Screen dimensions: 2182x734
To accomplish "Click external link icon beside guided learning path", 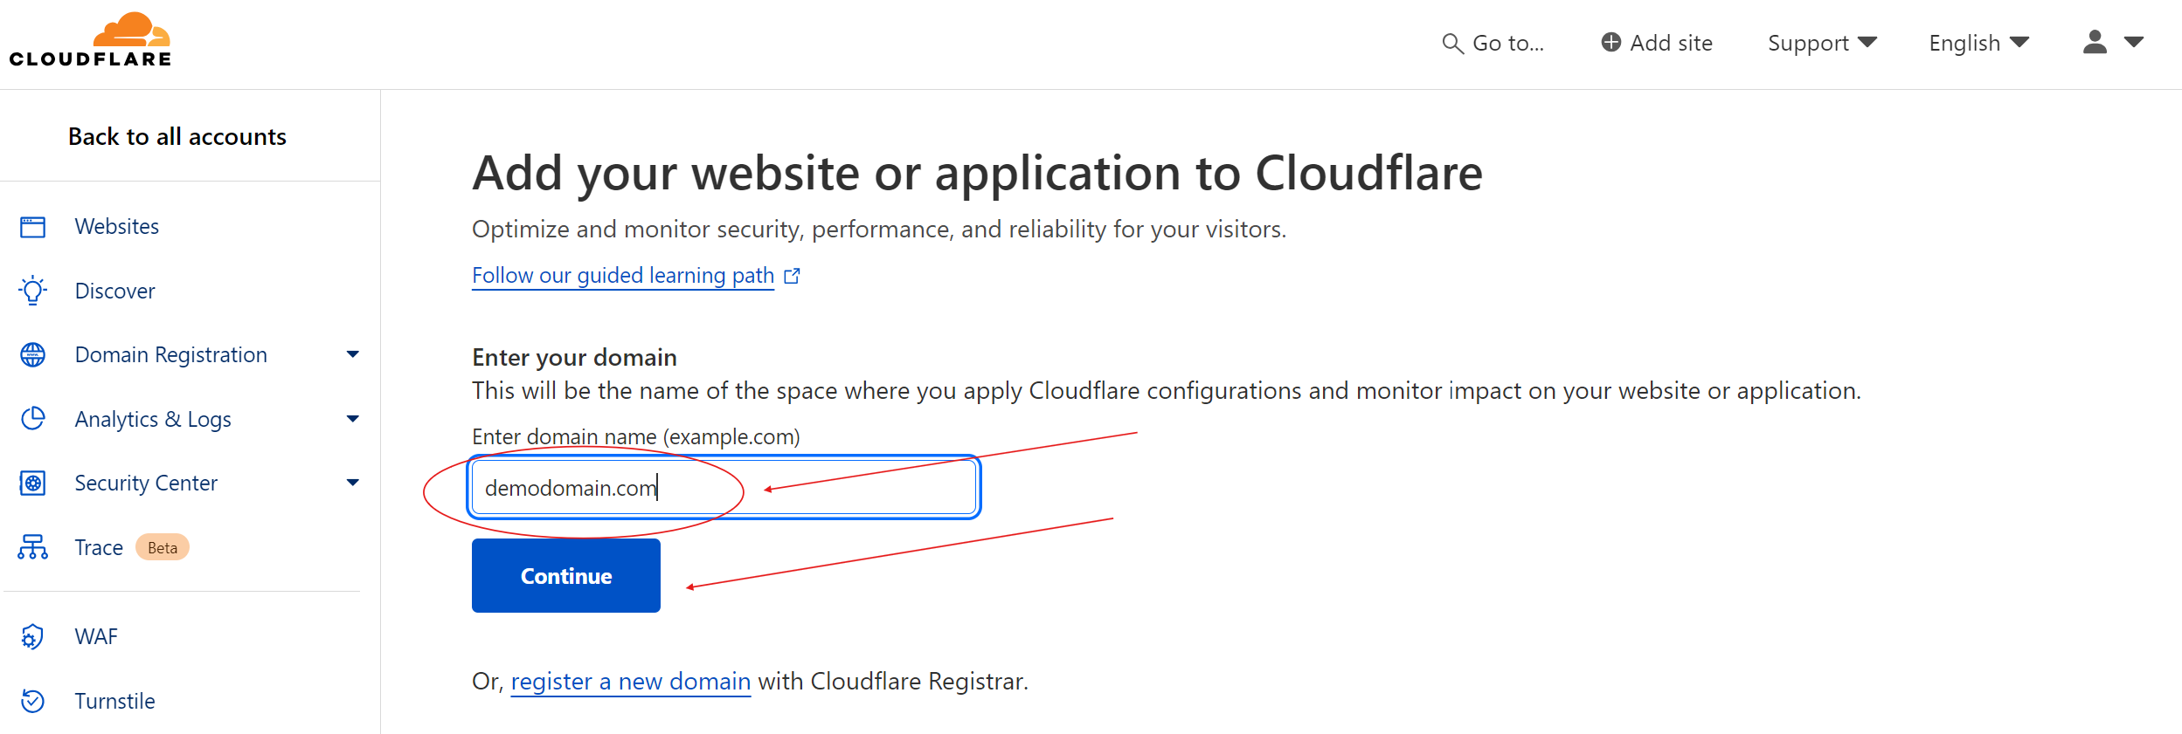I will tap(793, 276).
